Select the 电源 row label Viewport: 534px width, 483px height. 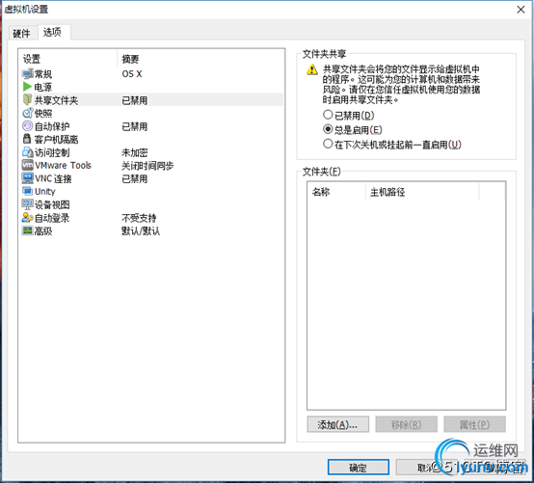[43, 87]
